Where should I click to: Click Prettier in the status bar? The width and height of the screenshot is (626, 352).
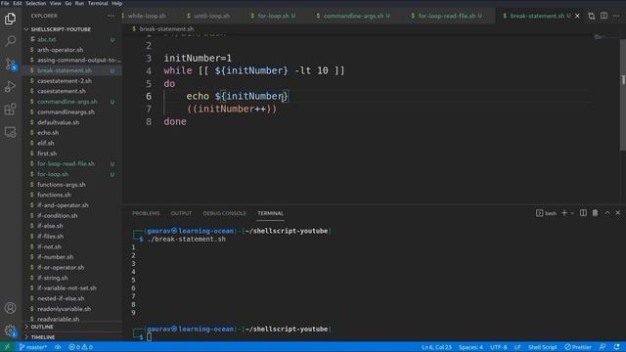tap(578, 347)
